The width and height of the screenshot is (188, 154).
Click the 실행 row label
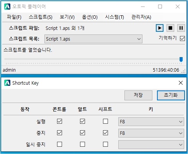(41, 121)
